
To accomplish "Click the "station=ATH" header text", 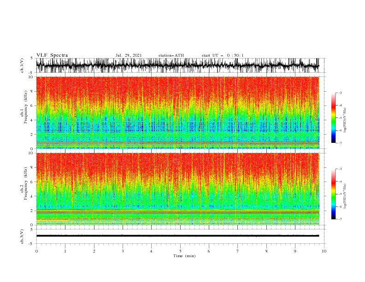I will click(x=171, y=55).
